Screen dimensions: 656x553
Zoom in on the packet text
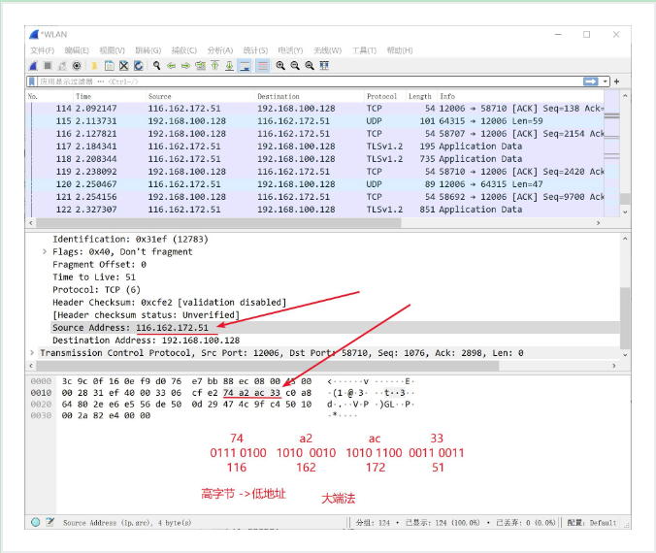tap(280, 66)
